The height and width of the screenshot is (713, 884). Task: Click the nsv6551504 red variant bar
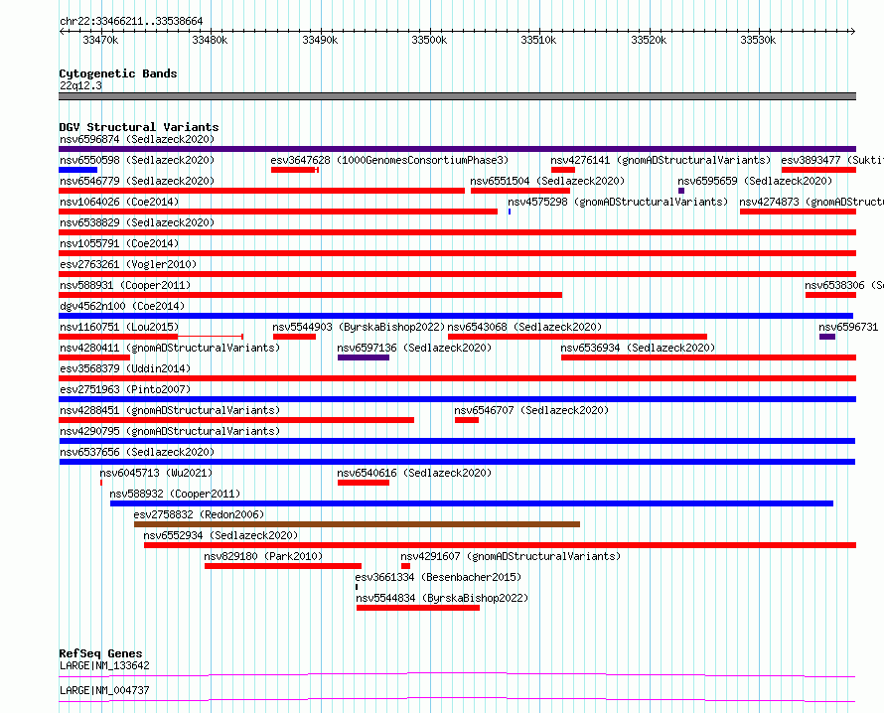tap(520, 191)
